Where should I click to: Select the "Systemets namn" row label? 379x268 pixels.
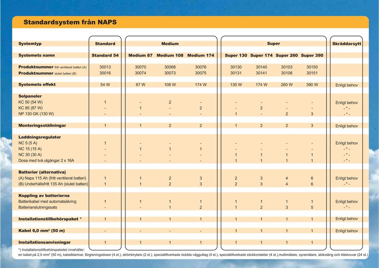pyautogui.click(x=36, y=55)
